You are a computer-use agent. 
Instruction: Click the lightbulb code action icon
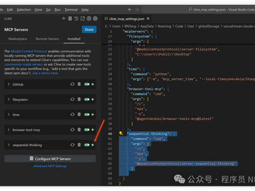(x=121, y=133)
